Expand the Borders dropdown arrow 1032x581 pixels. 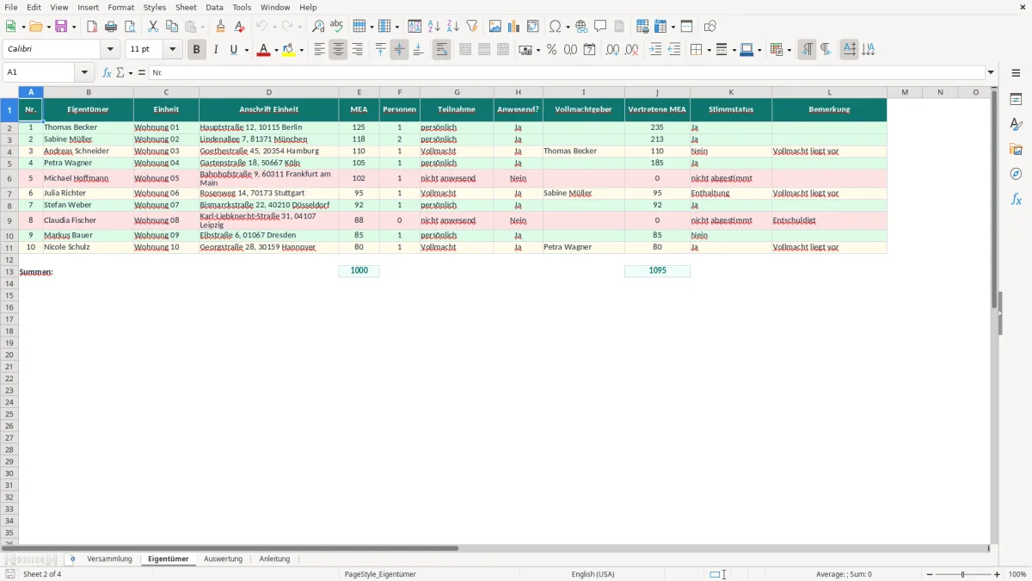pos(708,51)
